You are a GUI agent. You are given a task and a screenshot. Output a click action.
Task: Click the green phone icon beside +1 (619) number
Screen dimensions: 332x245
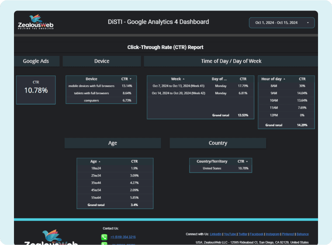104,237
